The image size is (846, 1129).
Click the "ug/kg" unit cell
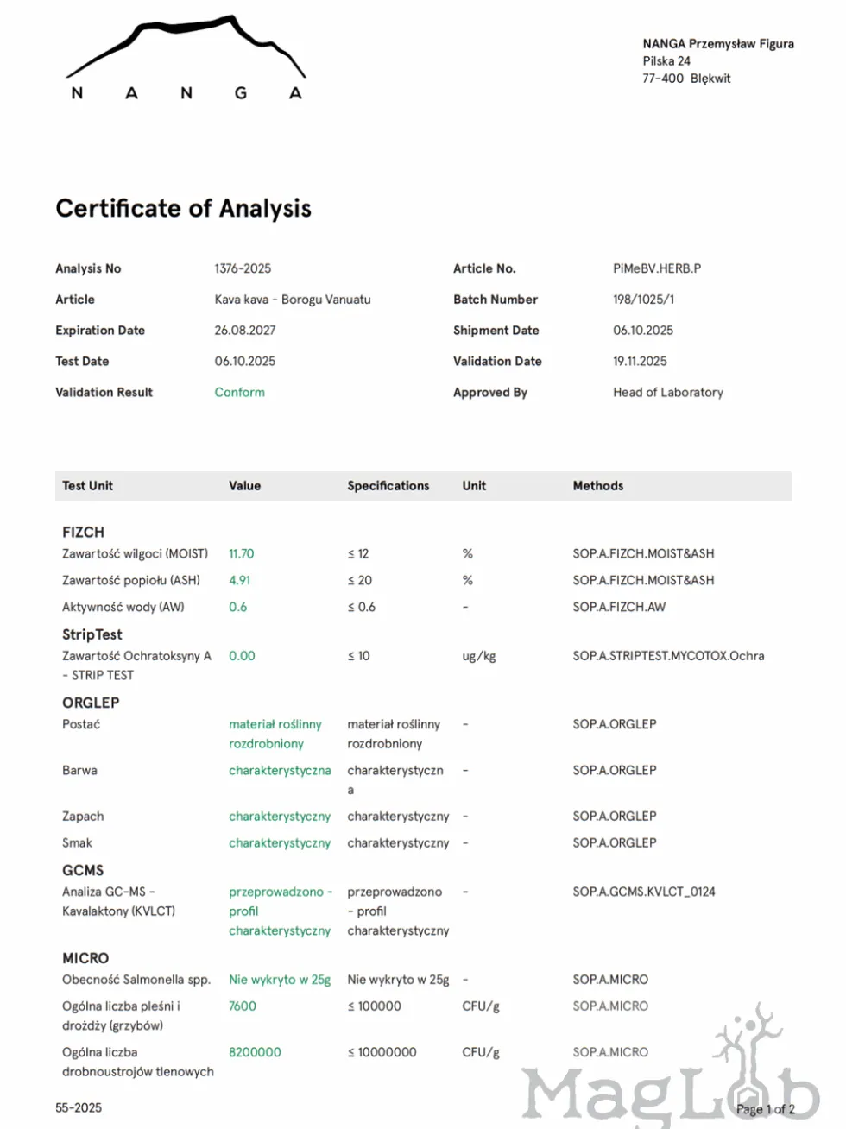pos(479,656)
